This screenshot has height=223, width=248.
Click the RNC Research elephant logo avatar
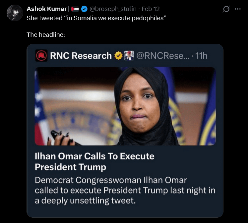[x=41, y=56]
